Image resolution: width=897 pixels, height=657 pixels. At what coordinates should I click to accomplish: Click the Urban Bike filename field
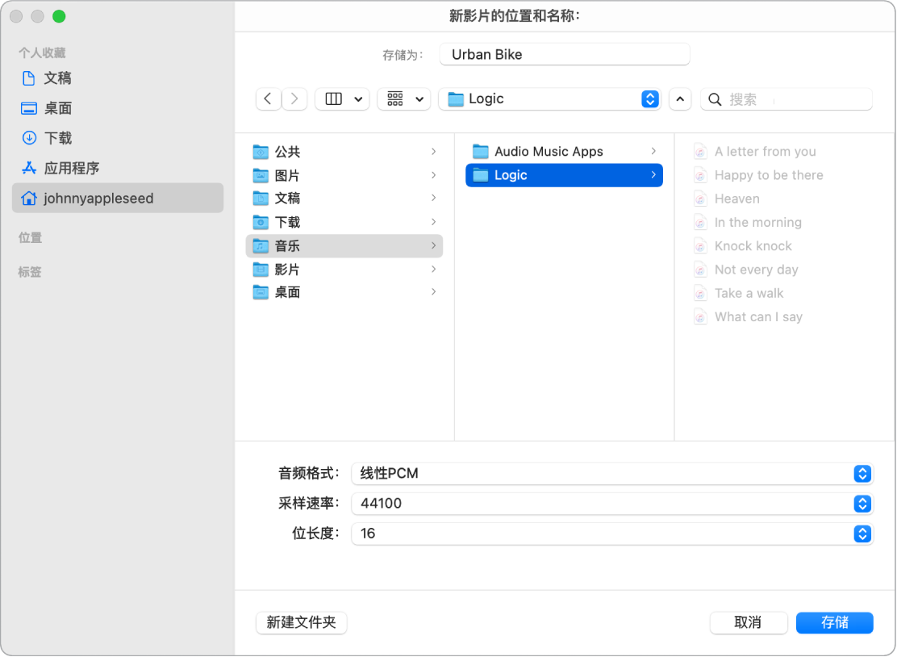pyautogui.click(x=564, y=54)
